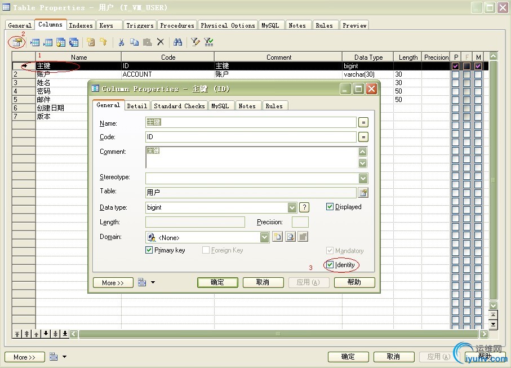Screen dimensions: 511x368
Task: Toggle M checkbox for the ACCOUNT row
Action: [x=478, y=74]
